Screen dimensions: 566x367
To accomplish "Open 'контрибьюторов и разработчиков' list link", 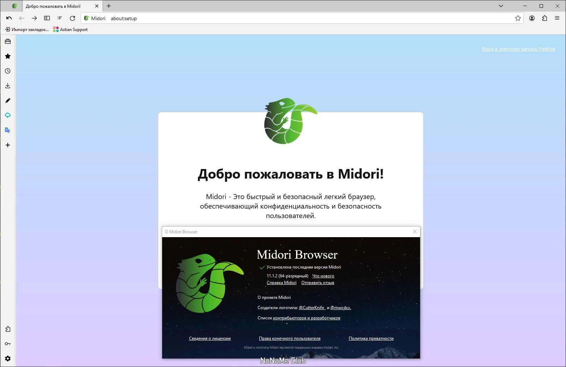I will pos(307,318).
